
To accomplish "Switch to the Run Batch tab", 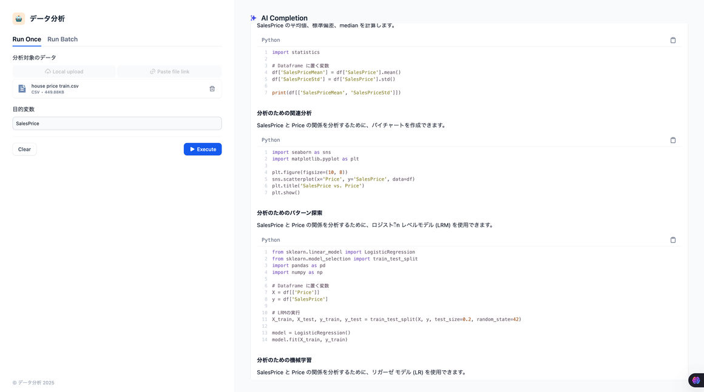I will coord(63,39).
